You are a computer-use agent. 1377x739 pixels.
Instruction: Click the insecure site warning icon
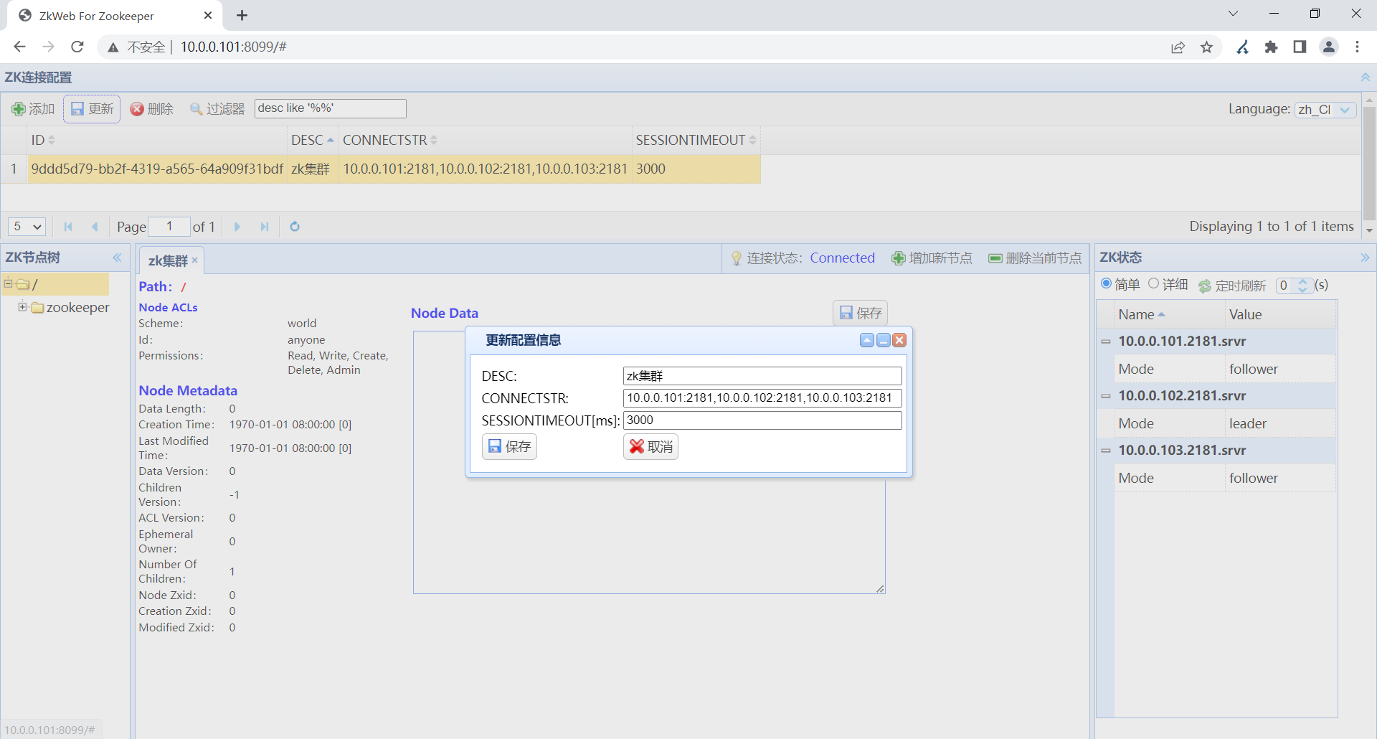[113, 47]
